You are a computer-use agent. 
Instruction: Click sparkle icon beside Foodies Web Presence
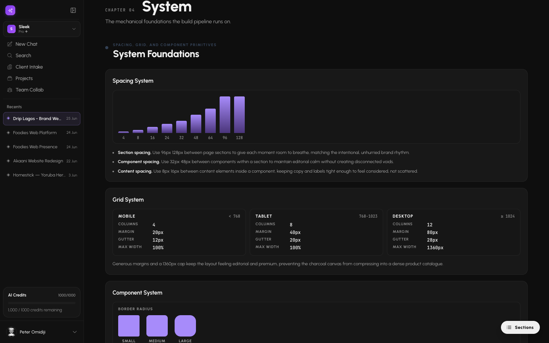[x=8, y=147]
